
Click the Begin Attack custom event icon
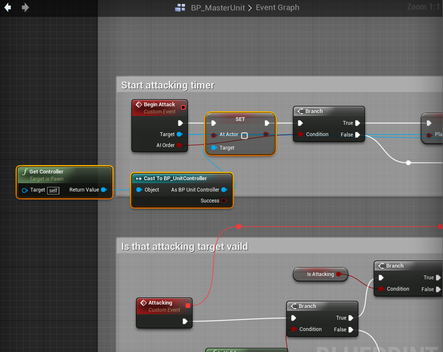click(138, 105)
